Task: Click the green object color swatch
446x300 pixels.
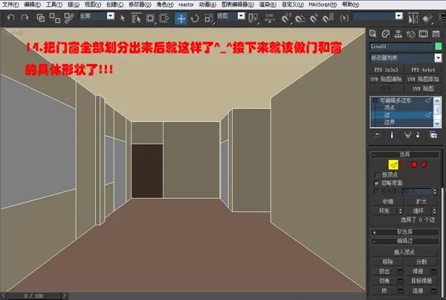Action: click(439, 46)
